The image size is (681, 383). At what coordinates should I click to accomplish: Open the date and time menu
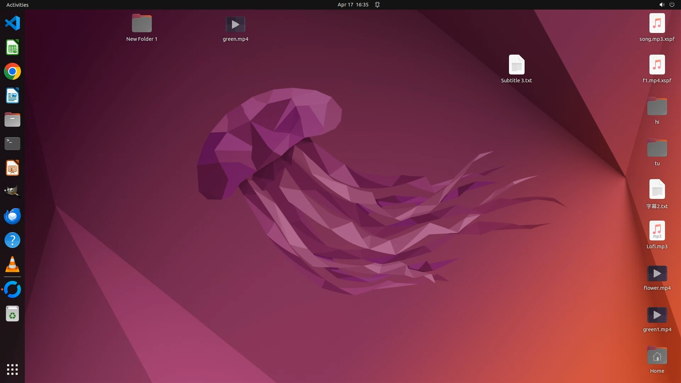click(x=353, y=5)
